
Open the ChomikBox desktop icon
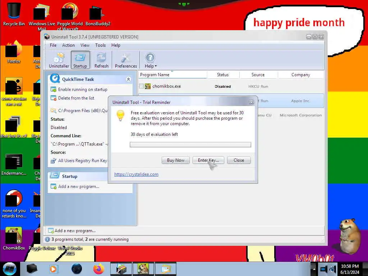(14, 239)
